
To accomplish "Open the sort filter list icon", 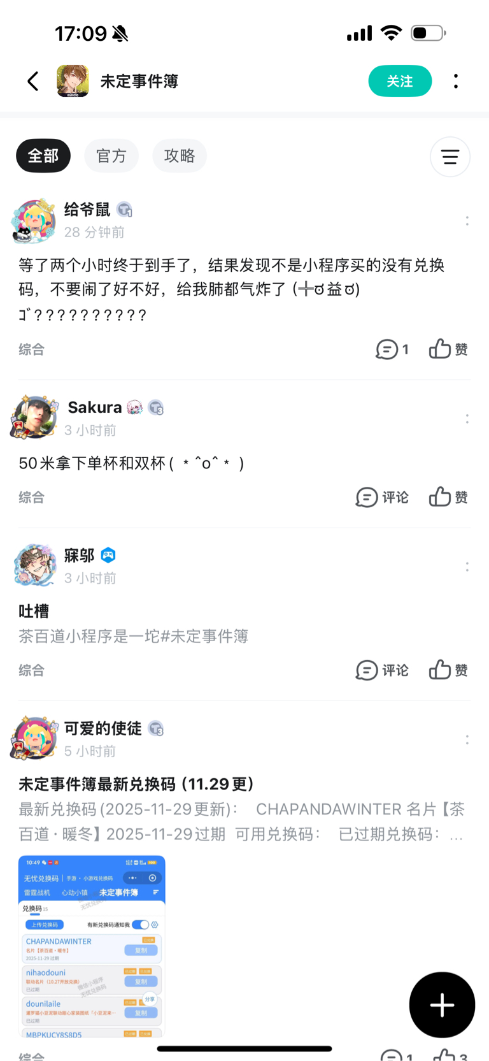I will point(450,157).
